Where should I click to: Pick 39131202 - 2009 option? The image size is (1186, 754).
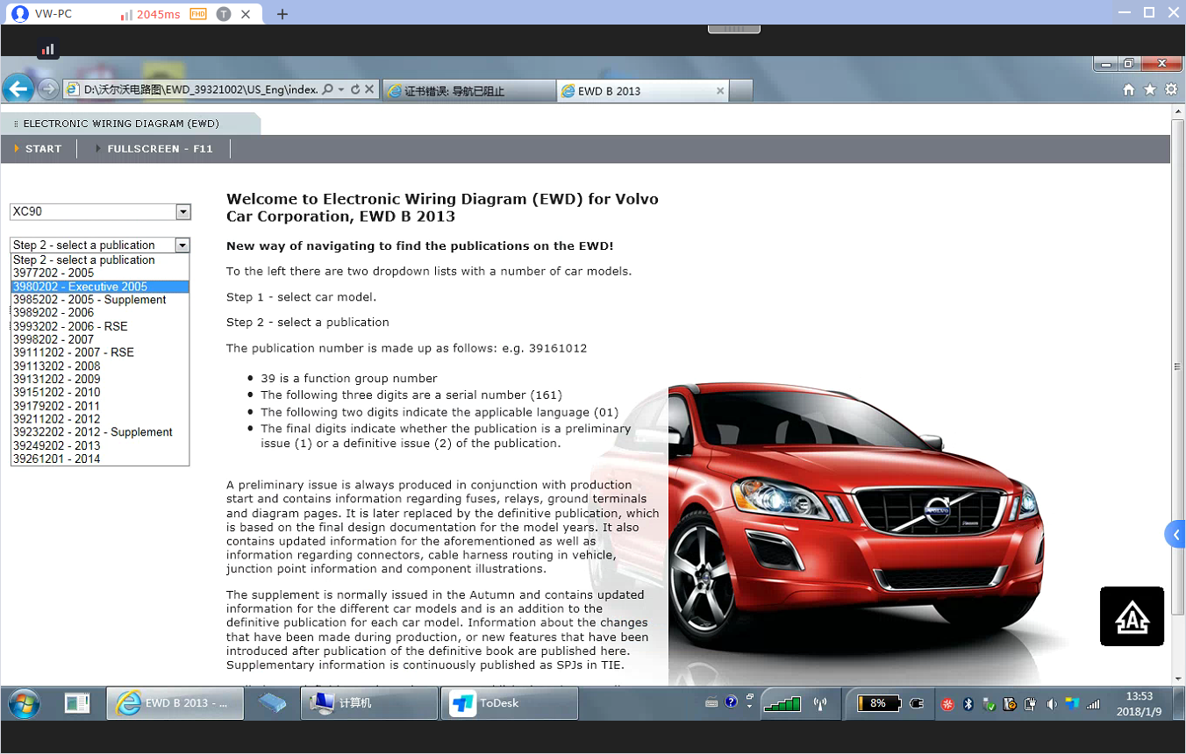(x=100, y=380)
